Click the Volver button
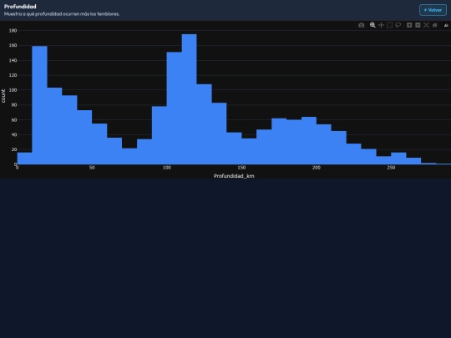451x338 pixels. [433, 10]
